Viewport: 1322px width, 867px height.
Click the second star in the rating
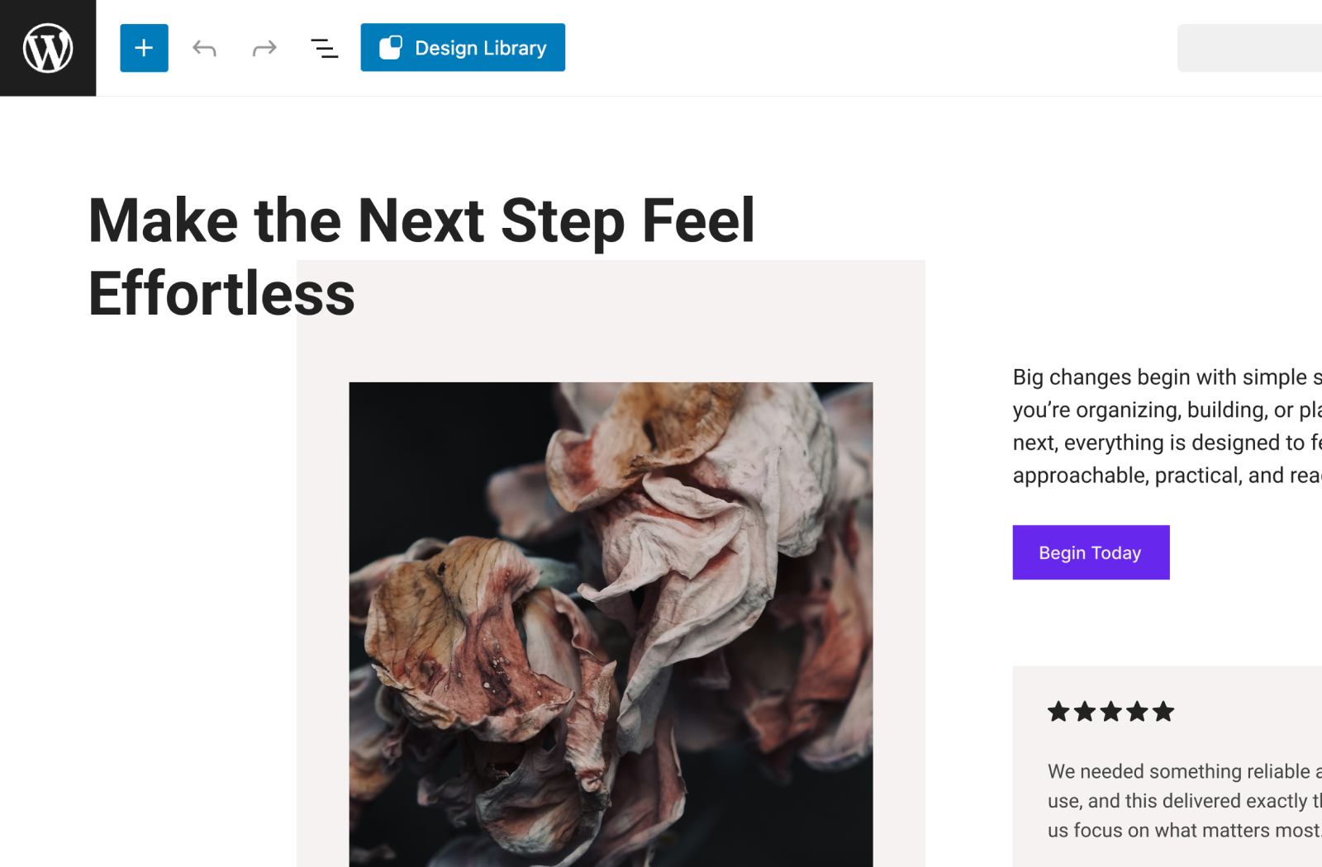[1085, 712]
